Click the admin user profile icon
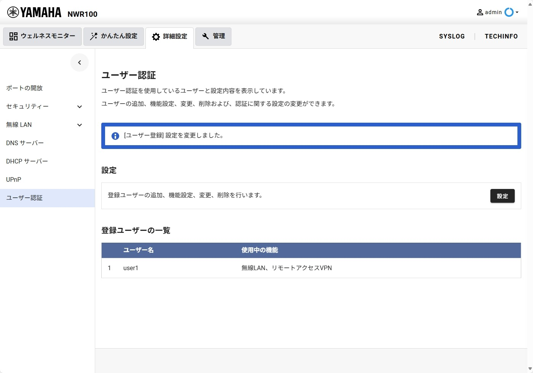The height and width of the screenshot is (373, 533). [480, 12]
